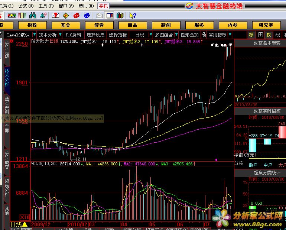Viewport: 286px width, 230px height.
Task: Toggle the 标 indicator button
Action: coord(251,35)
